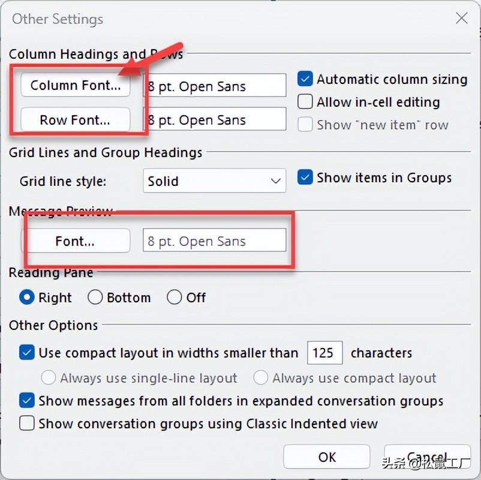This screenshot has width=481, height=480.
Task: Toggle Use compact layout checkbox
Action: (x=27, y=352)
